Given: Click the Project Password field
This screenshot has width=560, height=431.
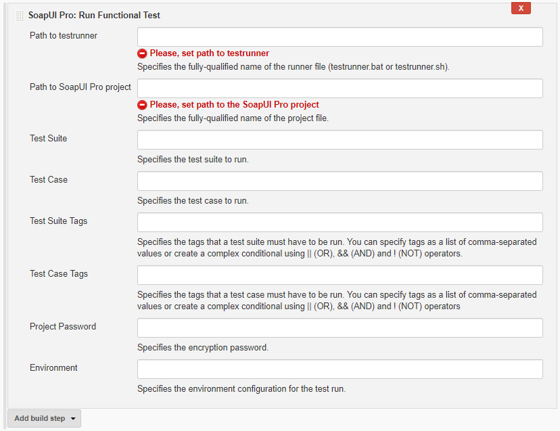Looking at the screenshot, I should [340, 327].
